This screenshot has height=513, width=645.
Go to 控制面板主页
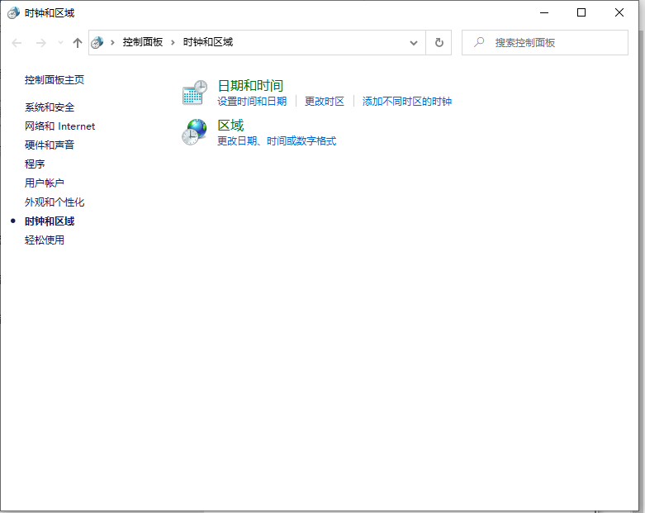tap(55, 80)
